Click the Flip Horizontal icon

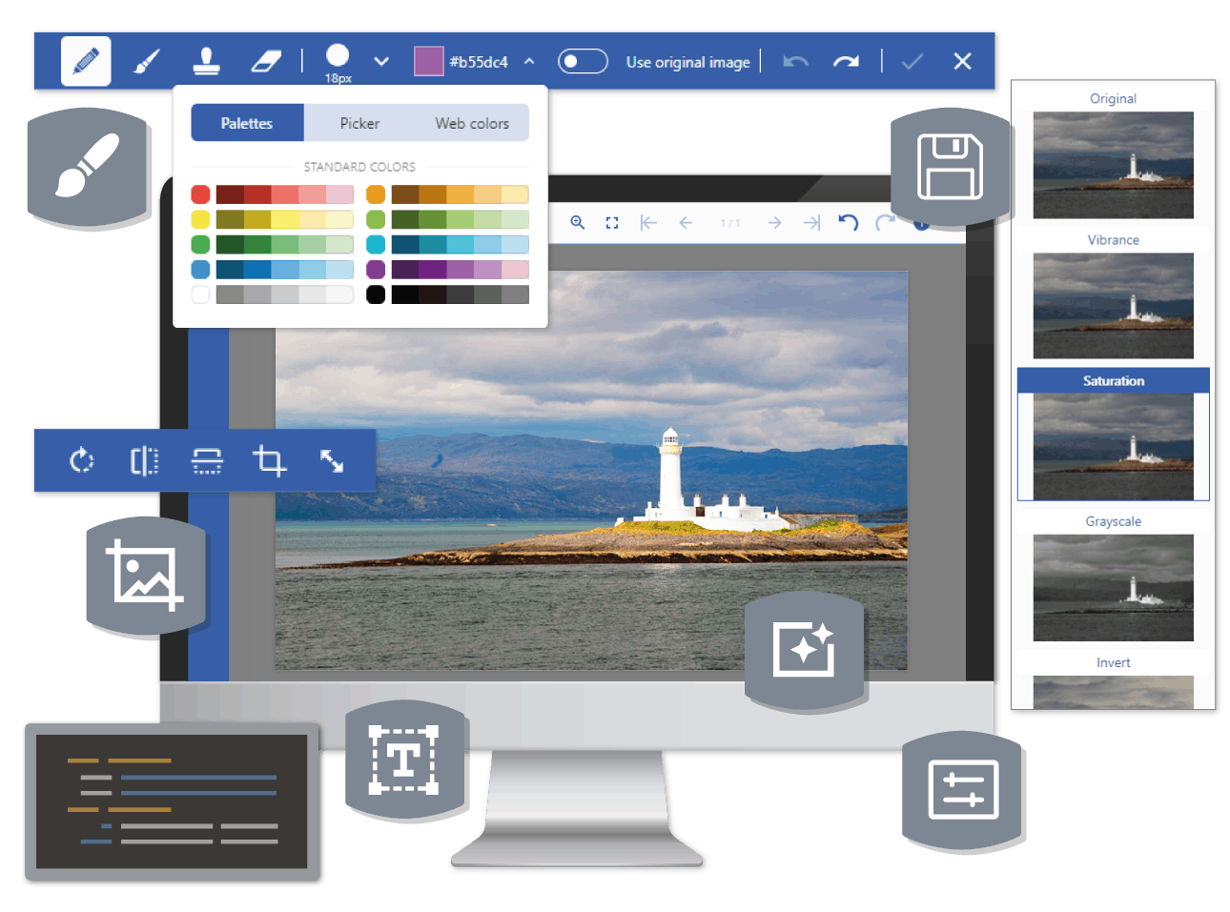click(144, 461)
